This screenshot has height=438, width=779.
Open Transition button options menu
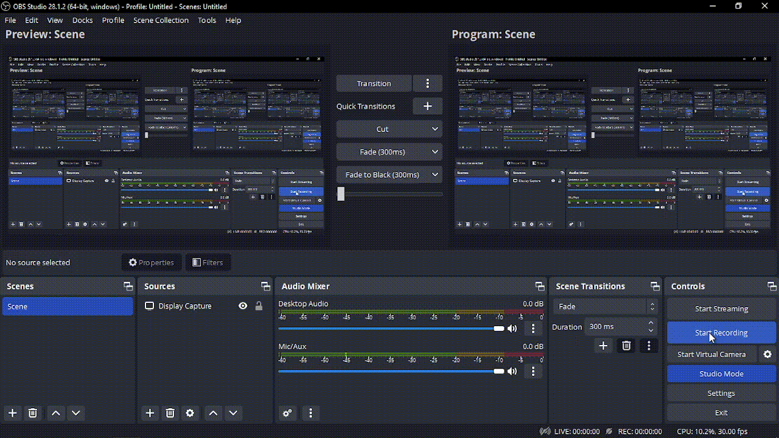point(428,83)
